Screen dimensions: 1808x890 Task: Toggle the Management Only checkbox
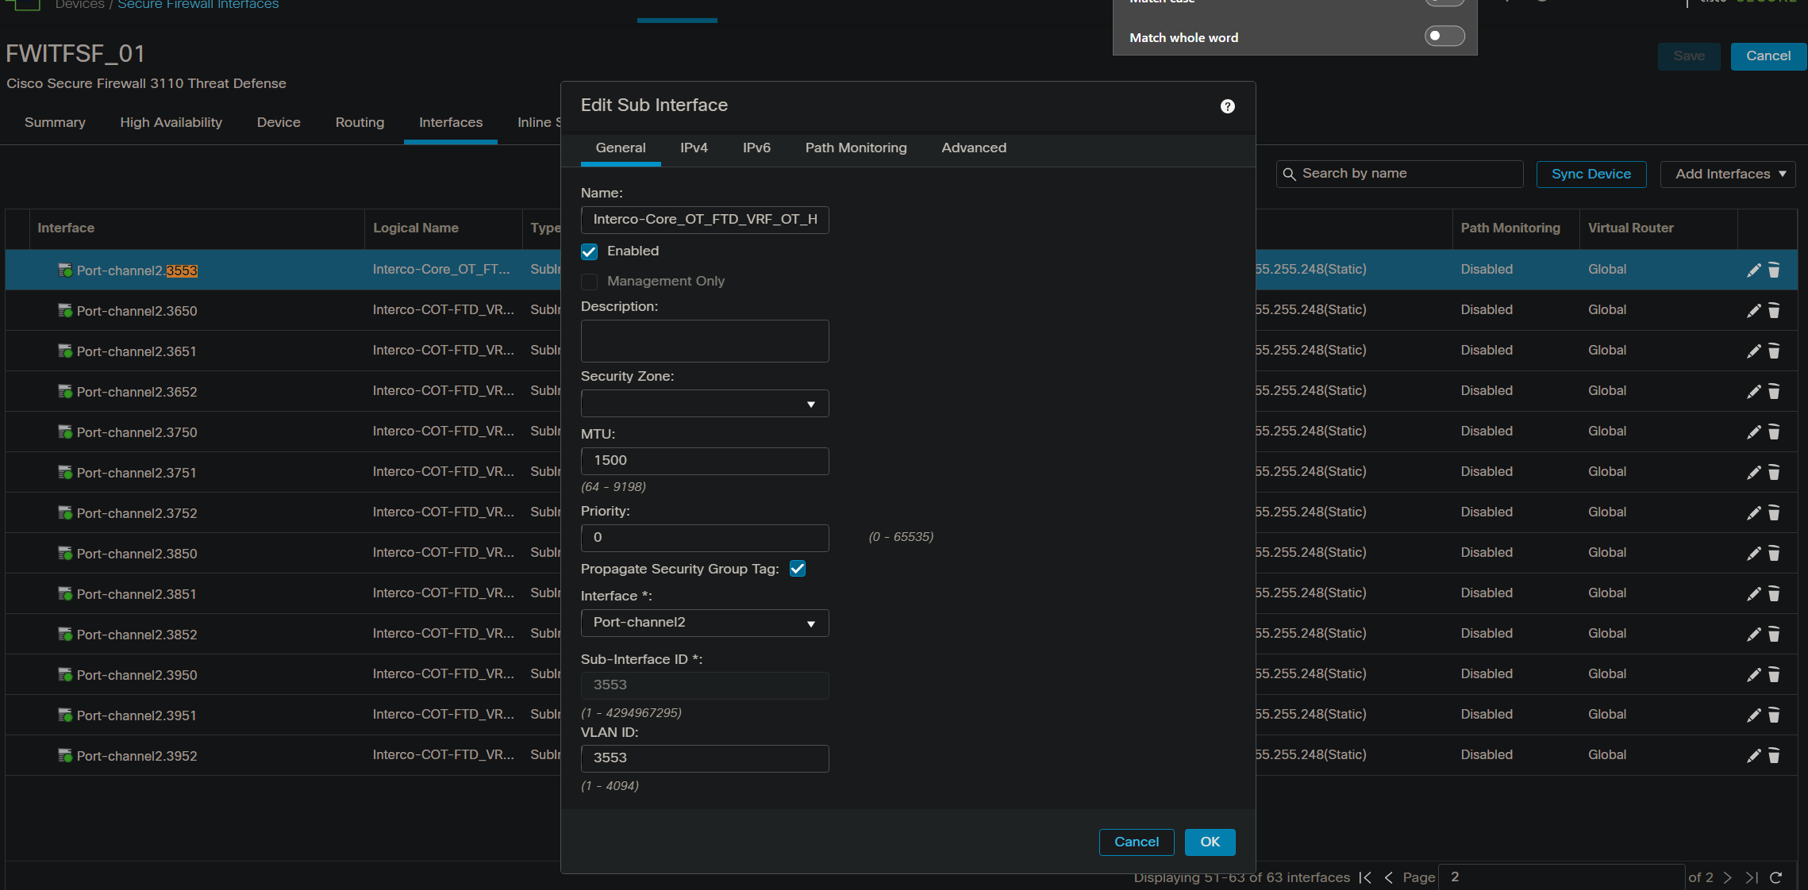click(x=589, y=282)
